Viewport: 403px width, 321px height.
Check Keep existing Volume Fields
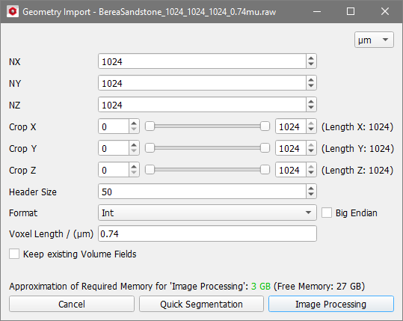[x=14, y=254]
